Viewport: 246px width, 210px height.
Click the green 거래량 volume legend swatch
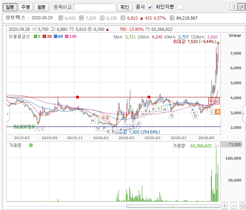coord(31,145)
